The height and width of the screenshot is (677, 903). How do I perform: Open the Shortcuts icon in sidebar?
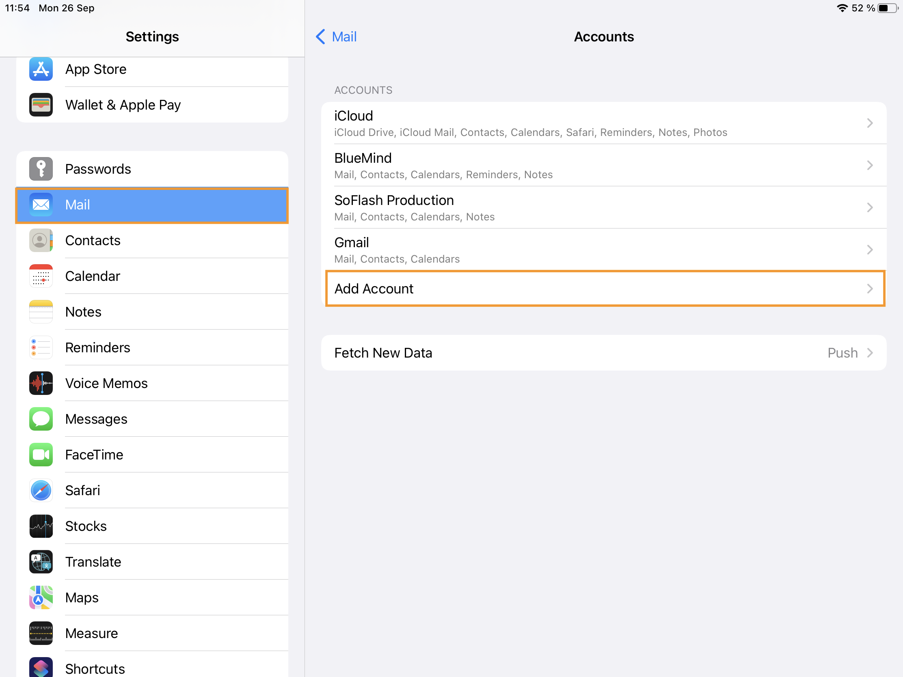41,668
